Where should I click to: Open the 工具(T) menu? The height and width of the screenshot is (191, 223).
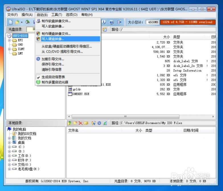coord(57,15)
